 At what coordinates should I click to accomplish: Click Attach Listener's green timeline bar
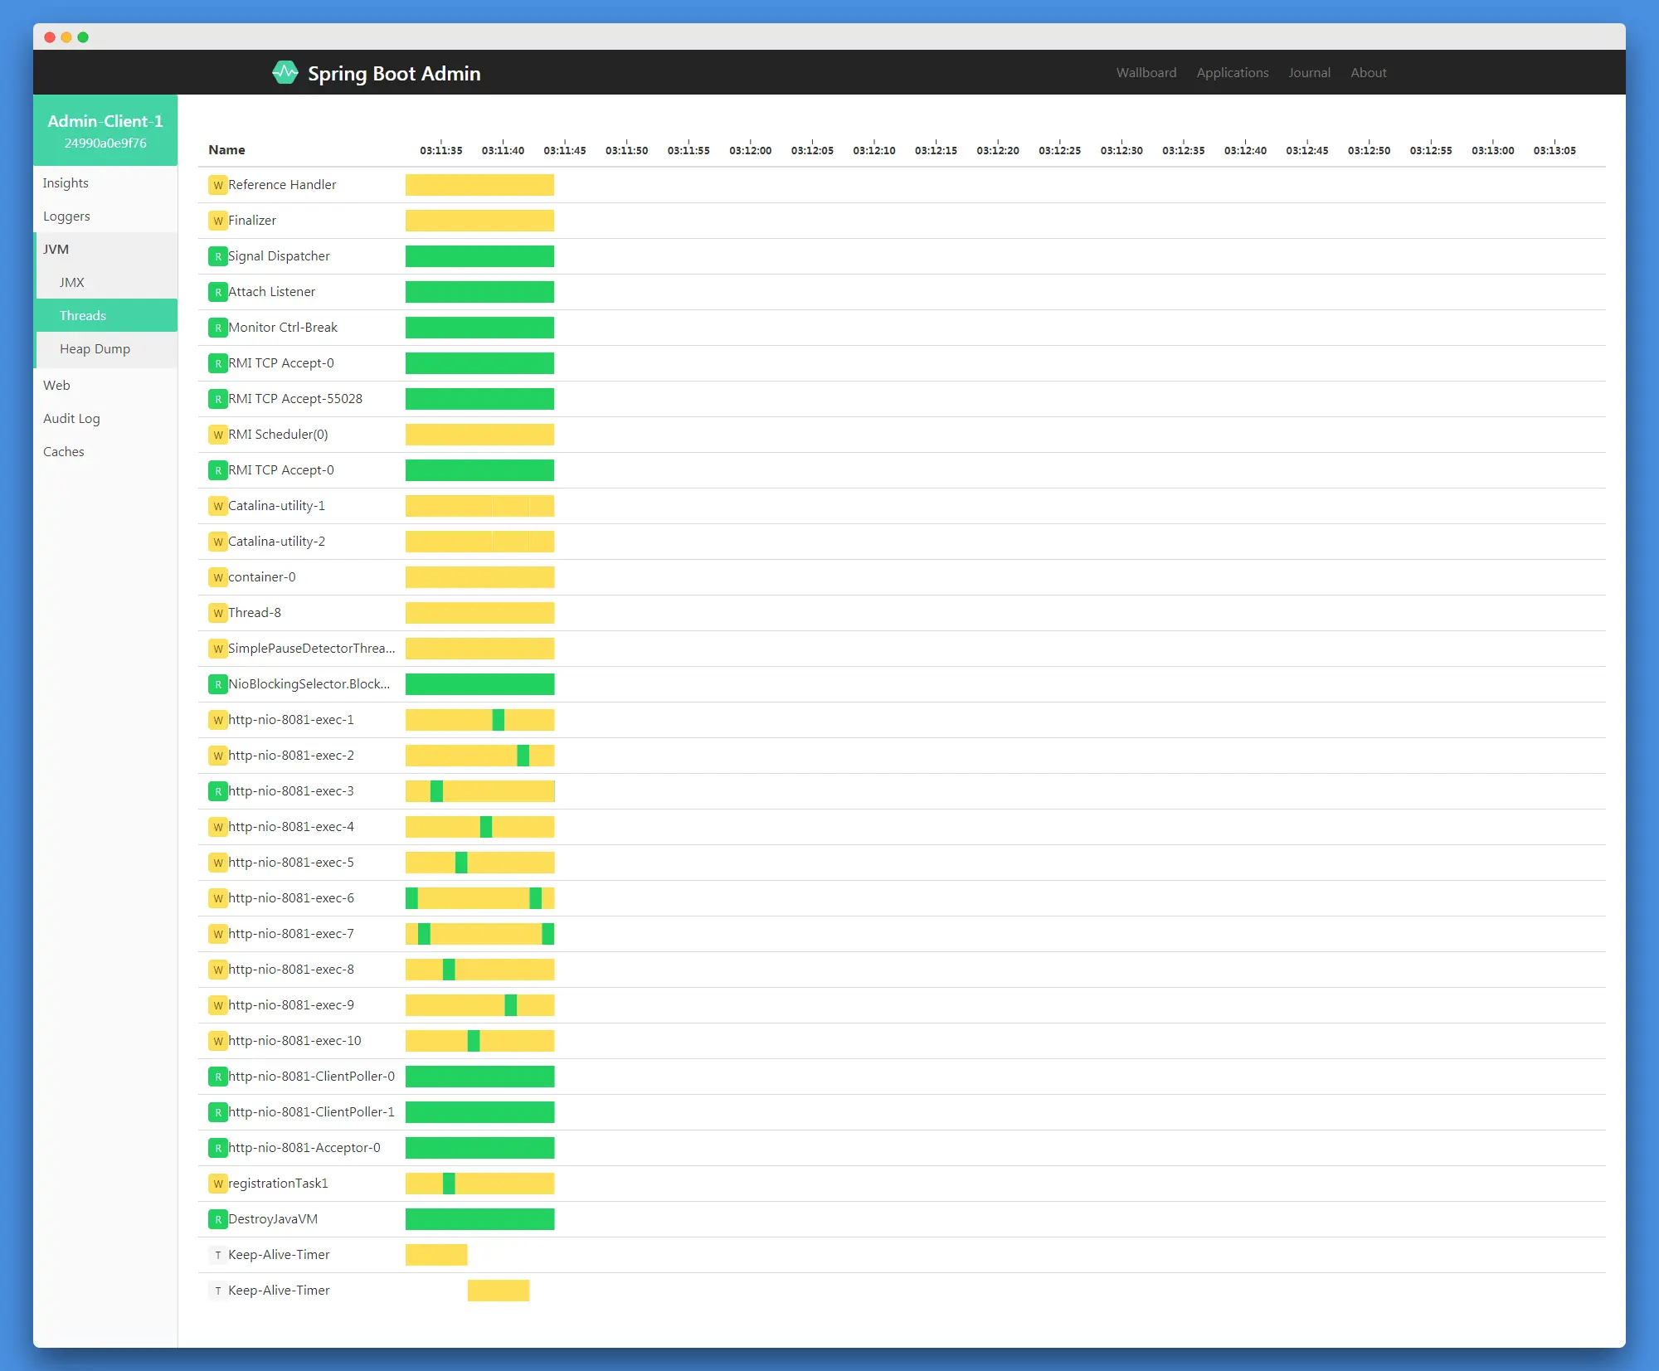(x=479, y=292)
